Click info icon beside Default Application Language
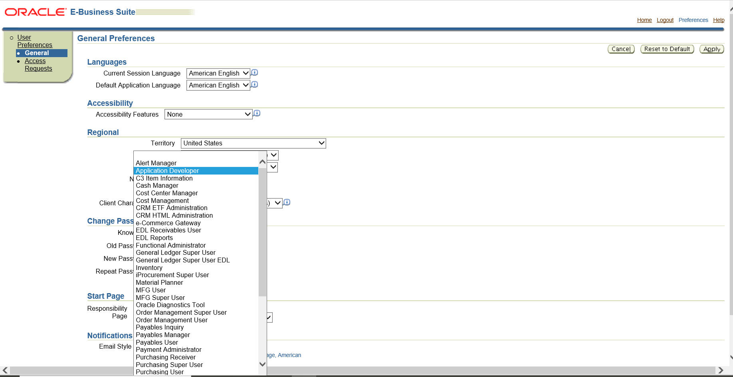733x377 pixels. click(x=255, y=85)
